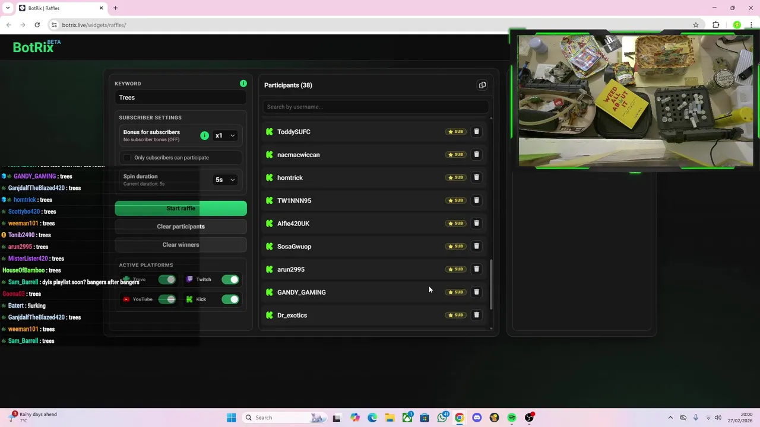
Task: Remove GANDY_GAMING trash icon
Action: pos(476,292)
